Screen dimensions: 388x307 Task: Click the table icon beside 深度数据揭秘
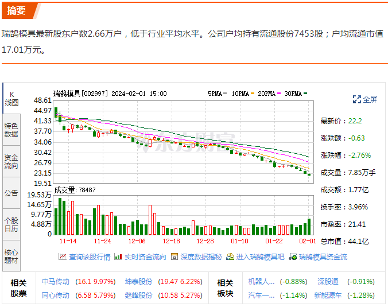174,257
